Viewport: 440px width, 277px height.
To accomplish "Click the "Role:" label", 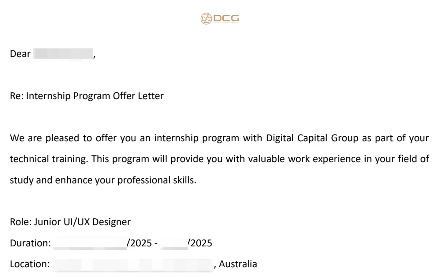I will [21, 222].
